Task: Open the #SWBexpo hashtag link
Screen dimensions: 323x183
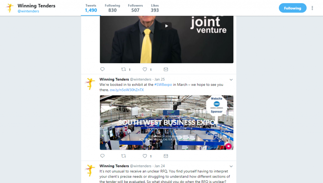Action: 163,85
